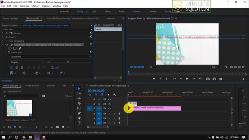
Task: Reset the Opacity effect
Action: [x=91, y=37]
